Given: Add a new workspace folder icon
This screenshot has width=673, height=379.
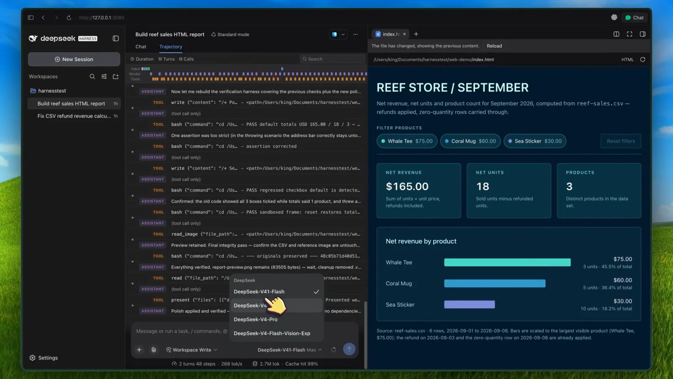Looking at the screenshot, I should (x=116, y=77).
